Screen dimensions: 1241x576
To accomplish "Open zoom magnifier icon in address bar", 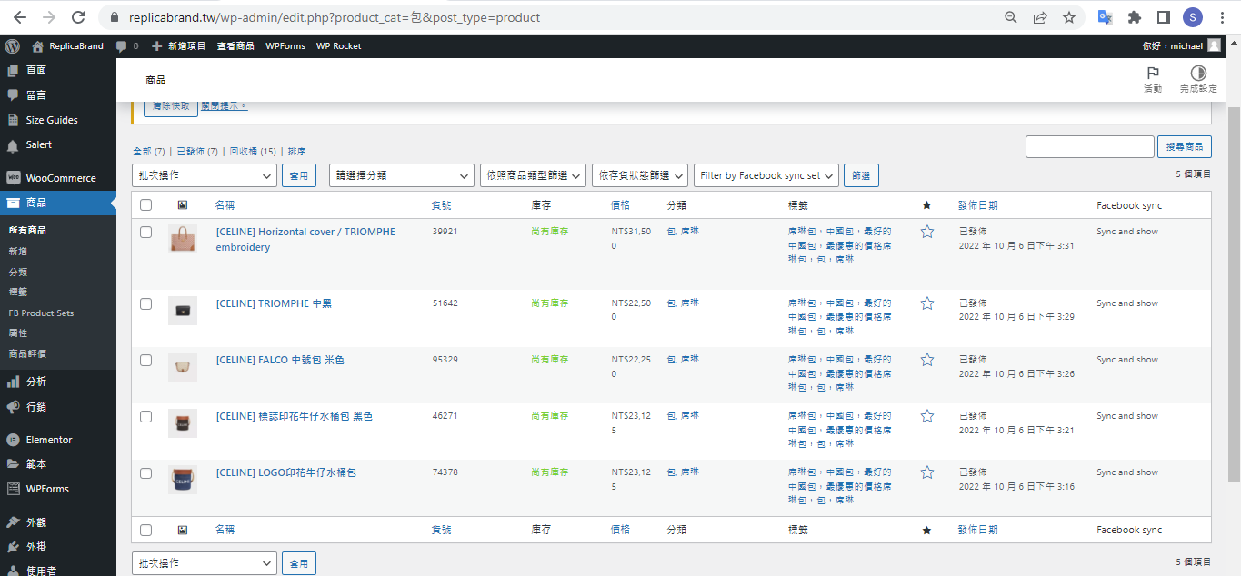I will (1011, 17).
